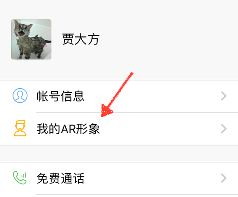
Task: Click the gray gap above 免费通话
Action: (x=119, y=154)
